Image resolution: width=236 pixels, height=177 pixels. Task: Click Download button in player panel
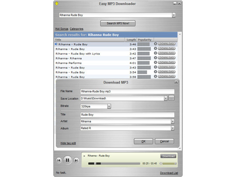168,156
